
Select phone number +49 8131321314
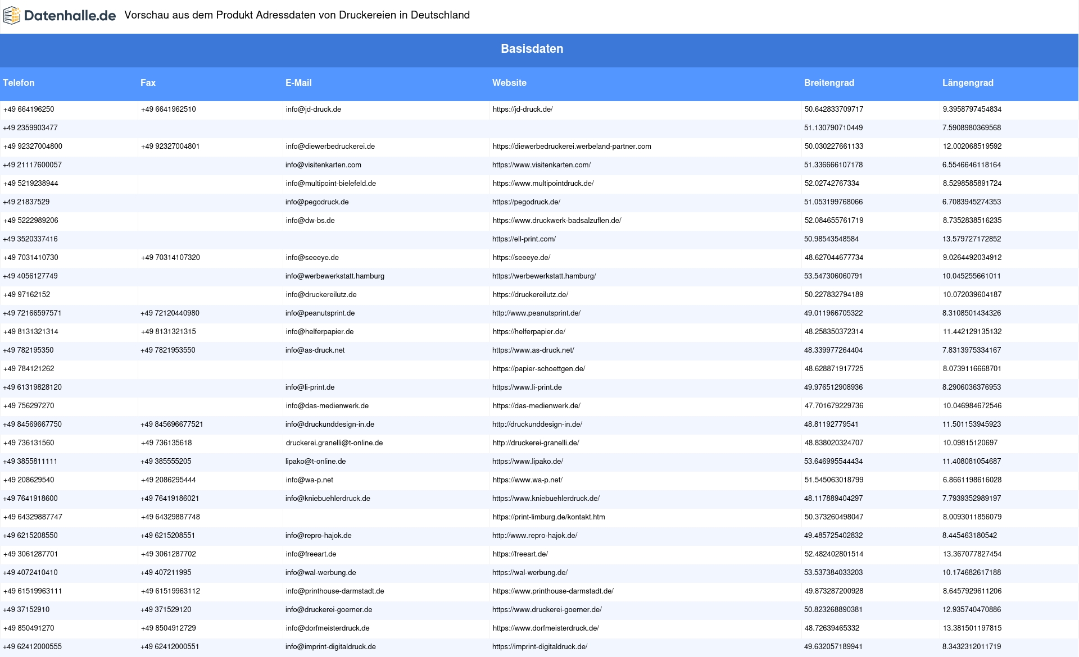30,332
